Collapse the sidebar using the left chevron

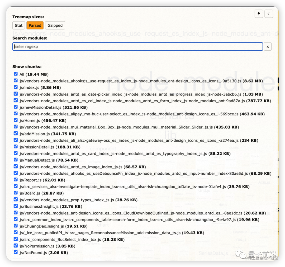coord(269,14)
